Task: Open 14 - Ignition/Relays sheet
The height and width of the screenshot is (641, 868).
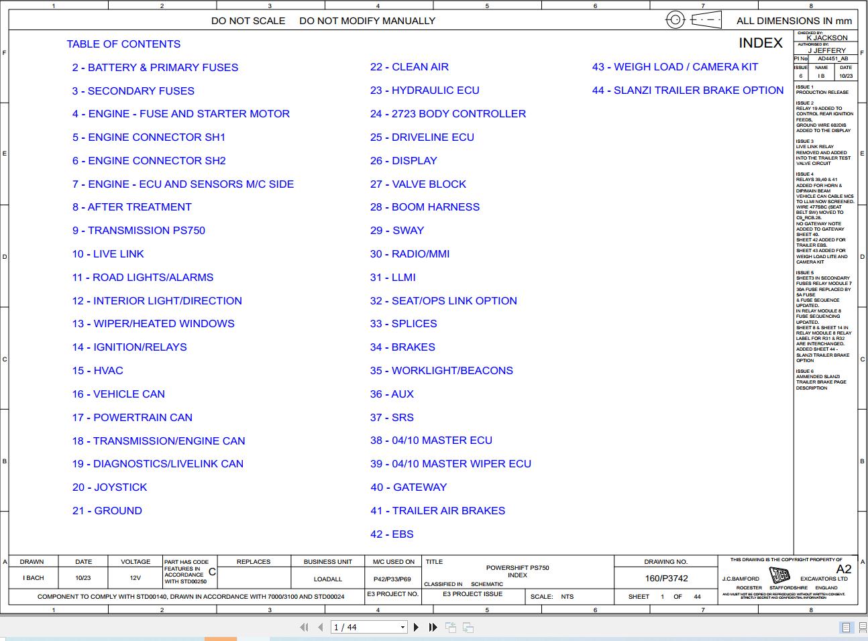Action: (x=129, y=347)
